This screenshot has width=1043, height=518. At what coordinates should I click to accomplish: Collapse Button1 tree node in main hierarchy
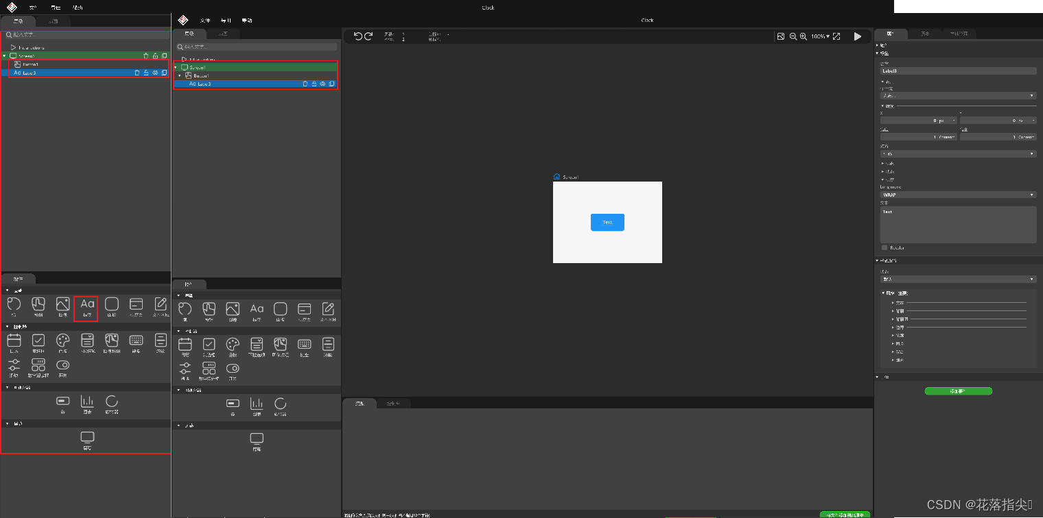180,75
